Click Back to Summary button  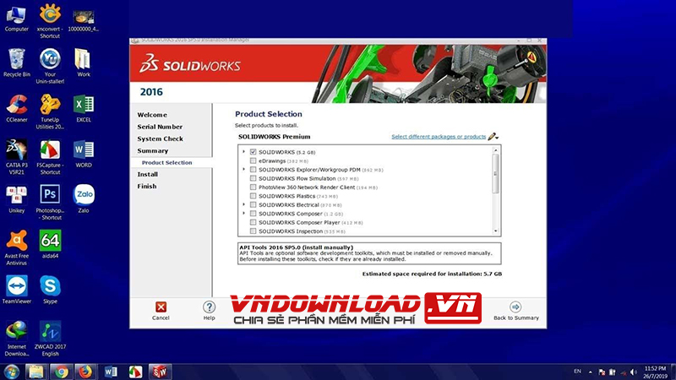[x=516, y=311]
